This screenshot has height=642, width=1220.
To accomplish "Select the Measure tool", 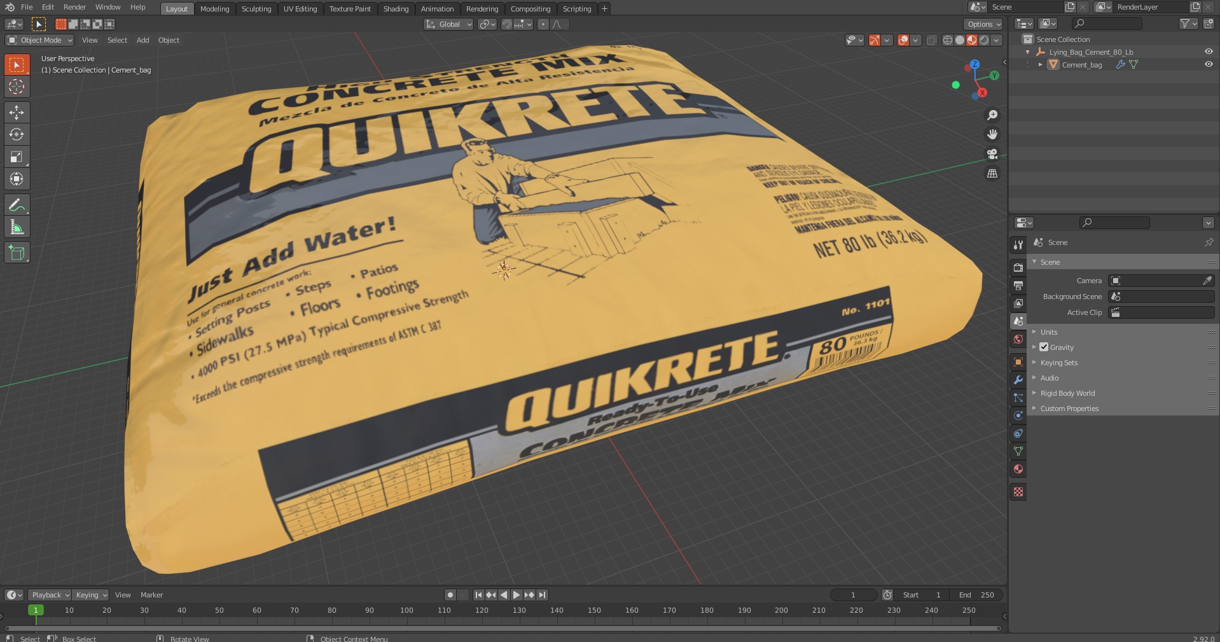I will click(17, 227).
